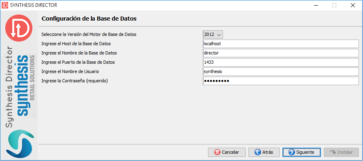Click the synthesis Retail Solutions banner logo
The height and width of the screenshot is (161, 363).
(25, 86)
